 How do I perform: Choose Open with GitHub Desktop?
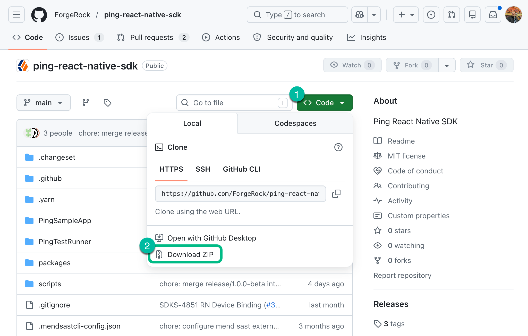coord(206,238)
